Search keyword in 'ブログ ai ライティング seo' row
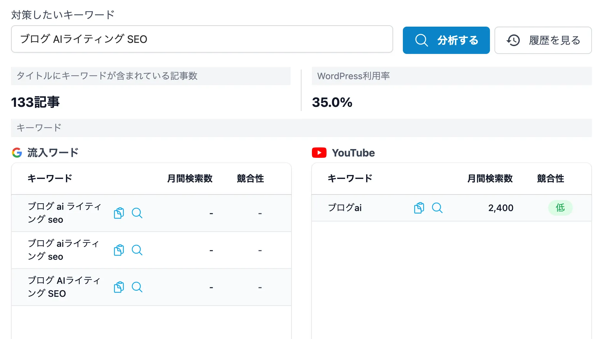 pyautogui.click(x=137, y=213)
